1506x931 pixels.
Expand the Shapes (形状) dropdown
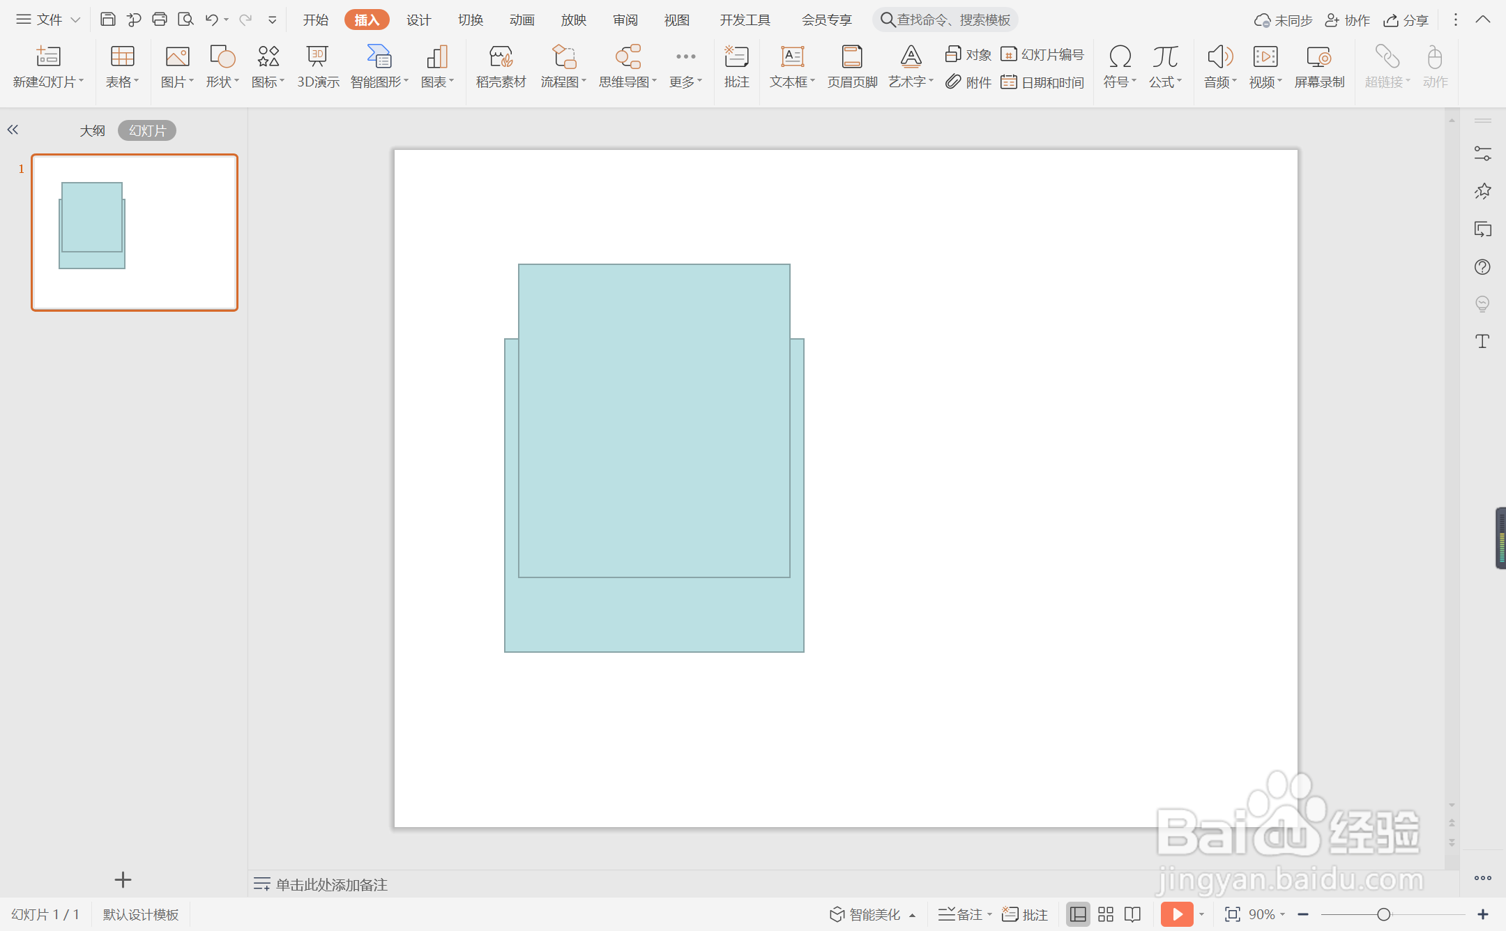coord(236,82)
